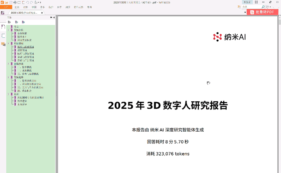Click the 未登录 login button
Viewport: 281px width, 173px height.
click(247, 2)
